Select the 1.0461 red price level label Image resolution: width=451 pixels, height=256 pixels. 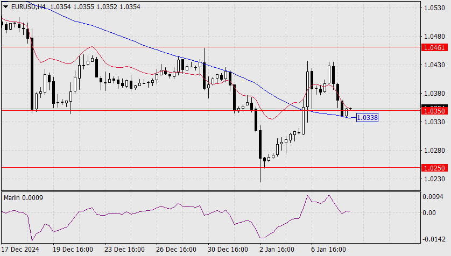coord(434,47)
